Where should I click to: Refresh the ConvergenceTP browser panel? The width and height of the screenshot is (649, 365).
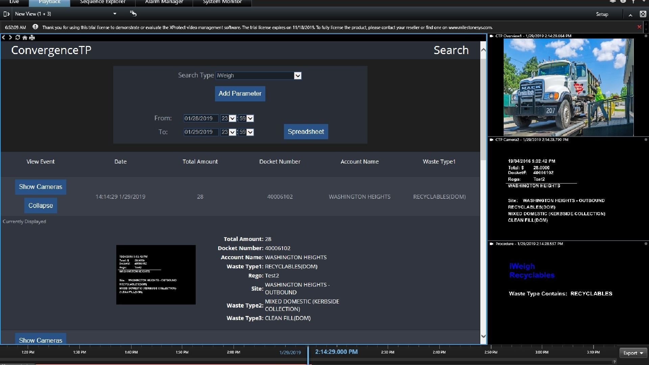point(18,38)
